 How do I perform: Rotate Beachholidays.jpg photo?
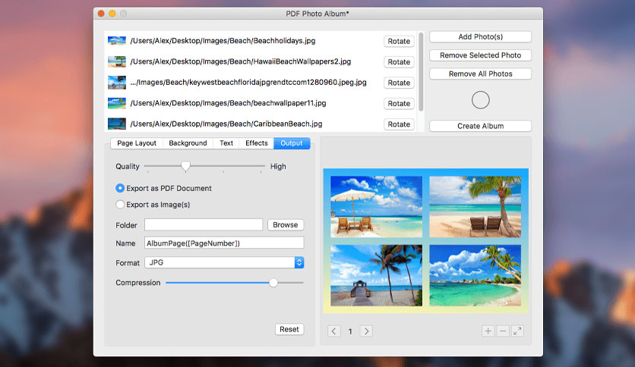point(399,41)
